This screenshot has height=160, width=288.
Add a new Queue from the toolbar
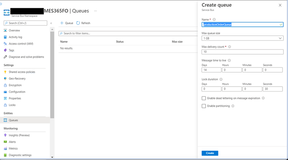pos(67,23)
